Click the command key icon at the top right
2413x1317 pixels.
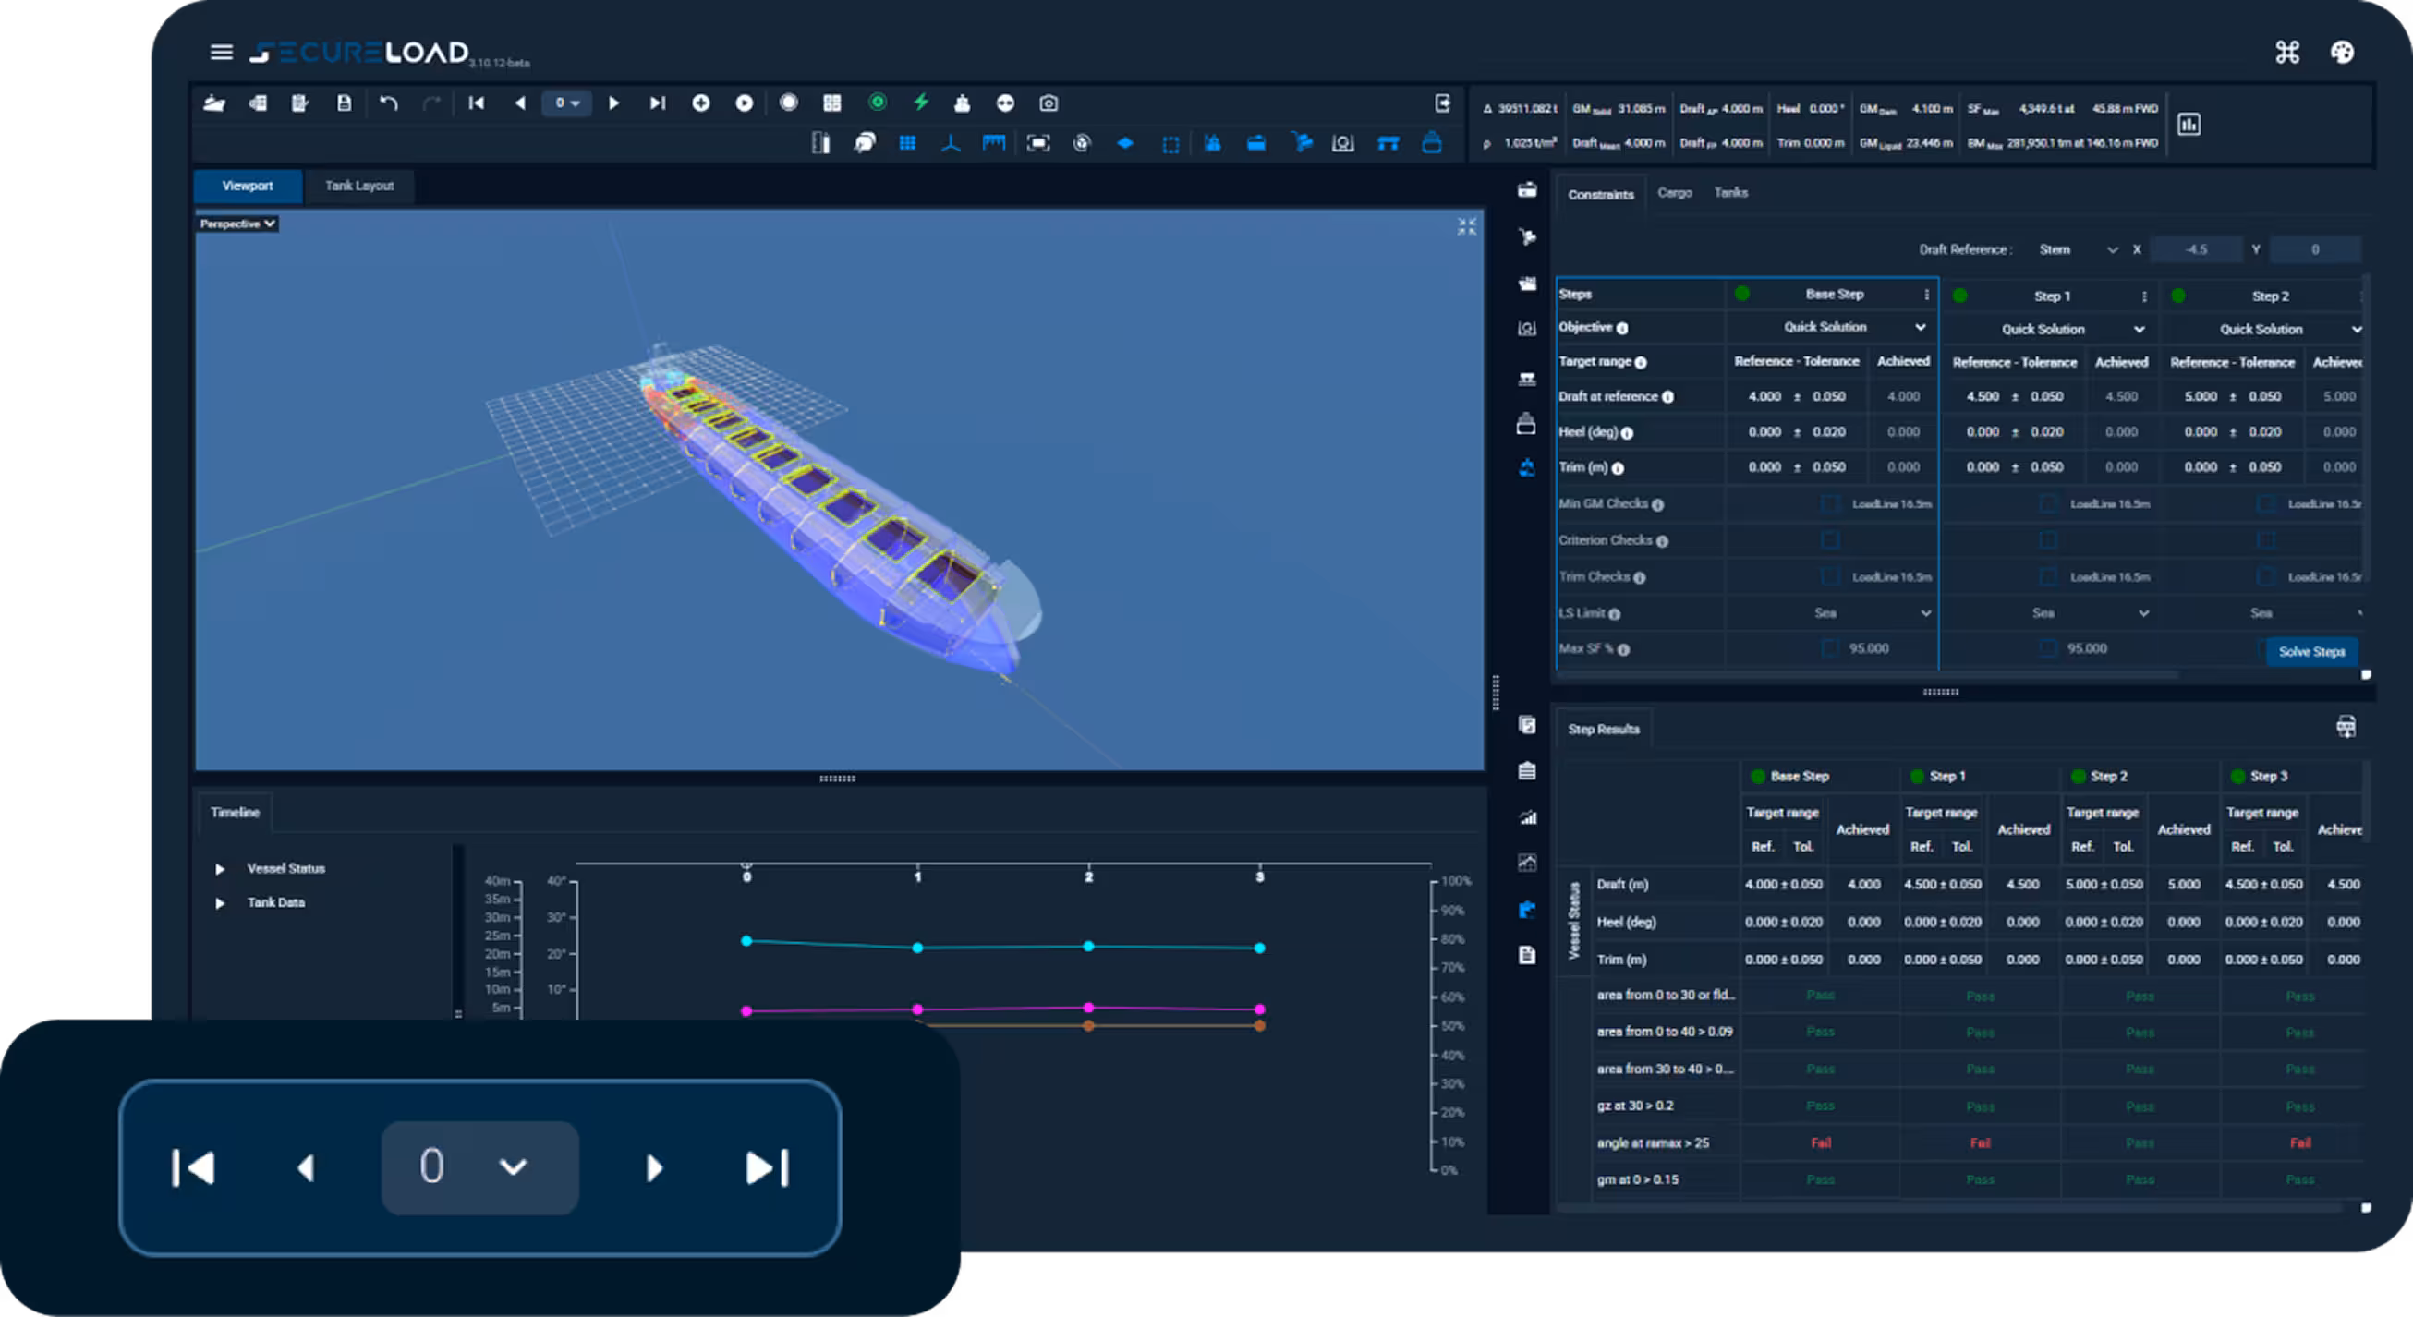coord(2287,53)
